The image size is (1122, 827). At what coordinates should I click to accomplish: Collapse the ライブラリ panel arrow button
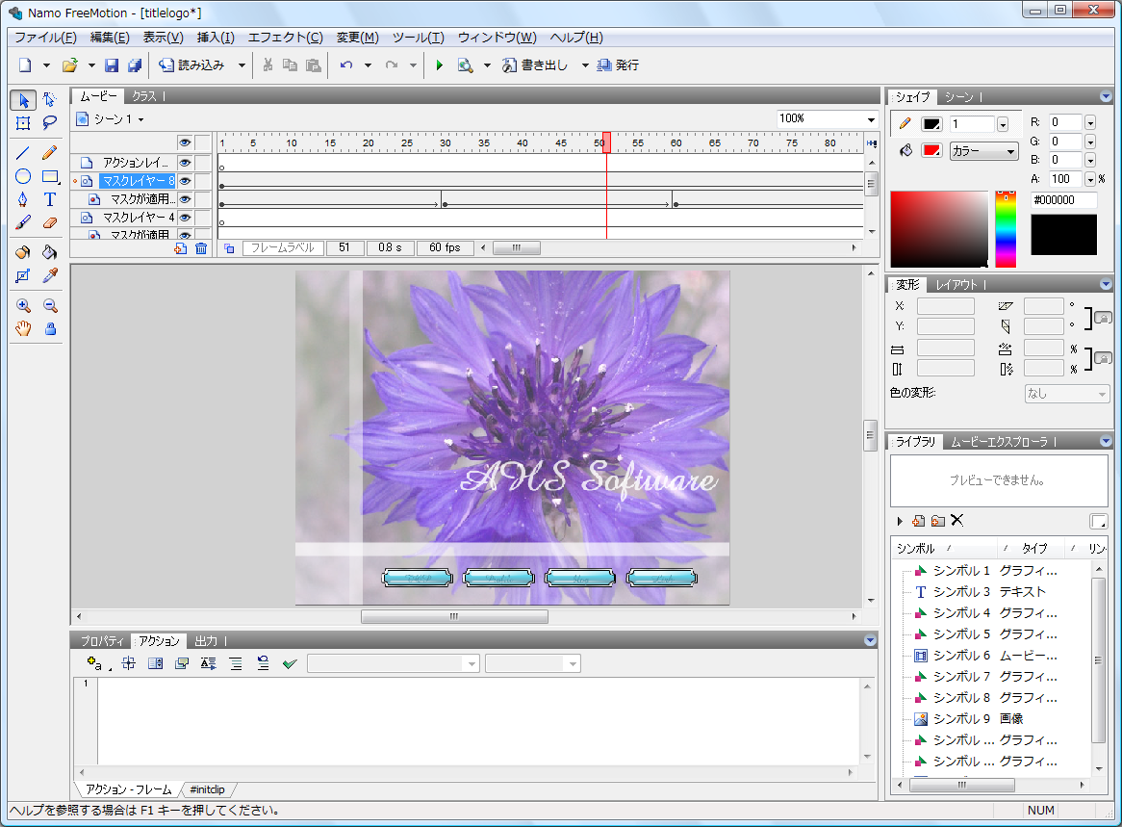click(x=1106, y=441)
